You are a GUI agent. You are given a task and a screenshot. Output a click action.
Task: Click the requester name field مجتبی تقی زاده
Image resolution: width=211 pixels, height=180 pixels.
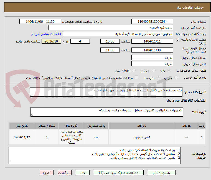(x=118, y=34)
